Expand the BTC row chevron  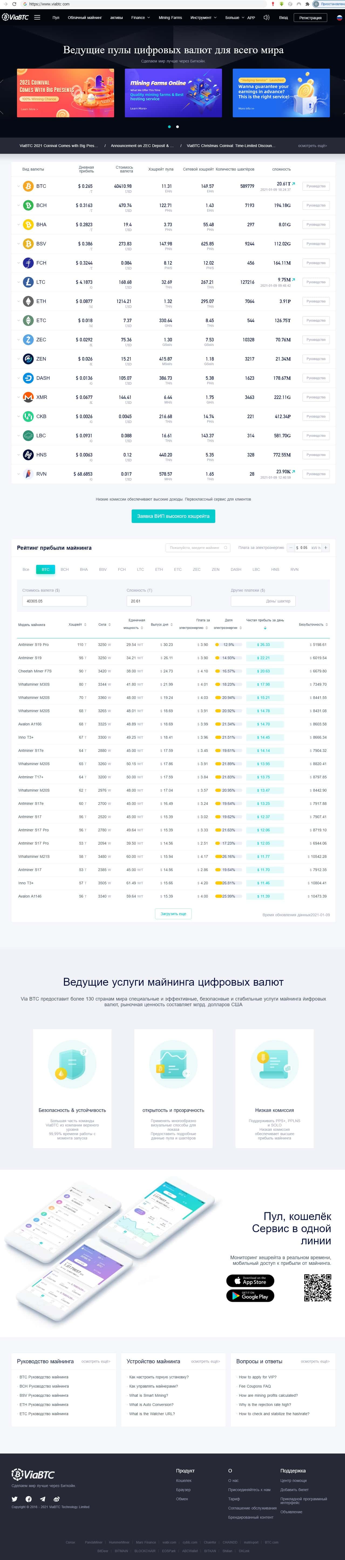click(x=18, y=186)
